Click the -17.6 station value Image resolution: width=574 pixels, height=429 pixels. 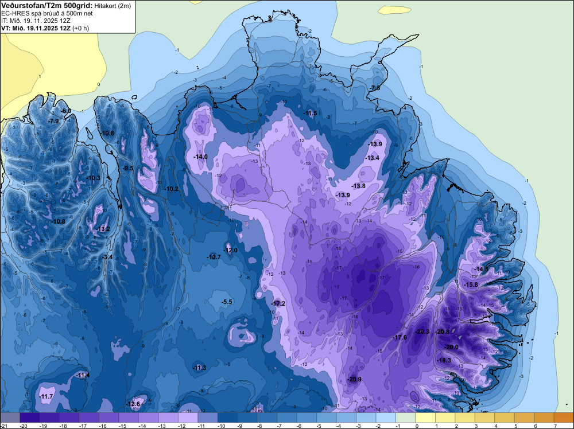coord(400,338)
